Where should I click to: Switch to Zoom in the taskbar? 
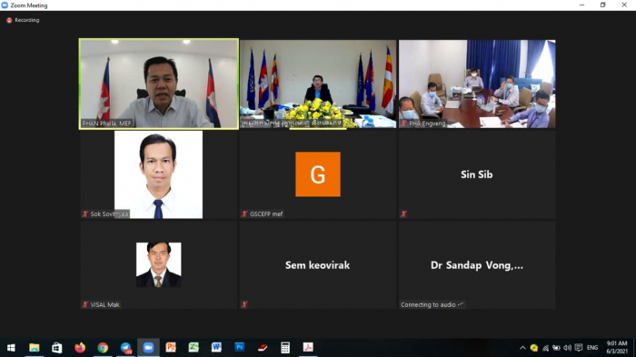click(x=148, y=348)
